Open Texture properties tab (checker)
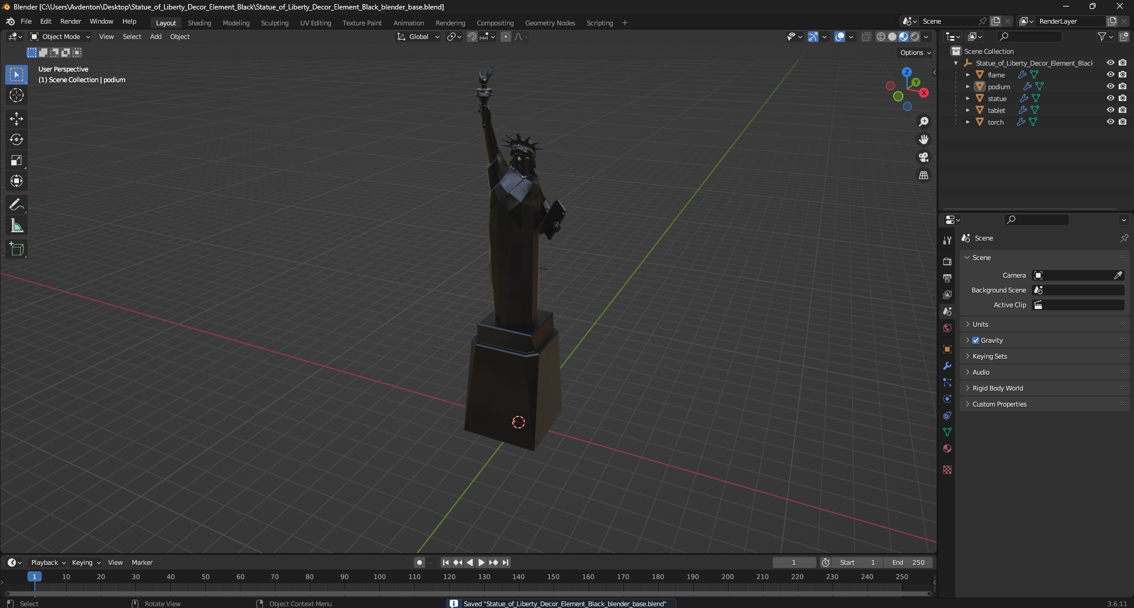1134x608 pixels. (947, 470)
